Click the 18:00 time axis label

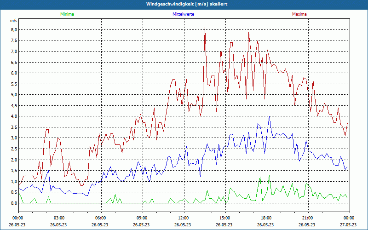click(x=267, y=218)
